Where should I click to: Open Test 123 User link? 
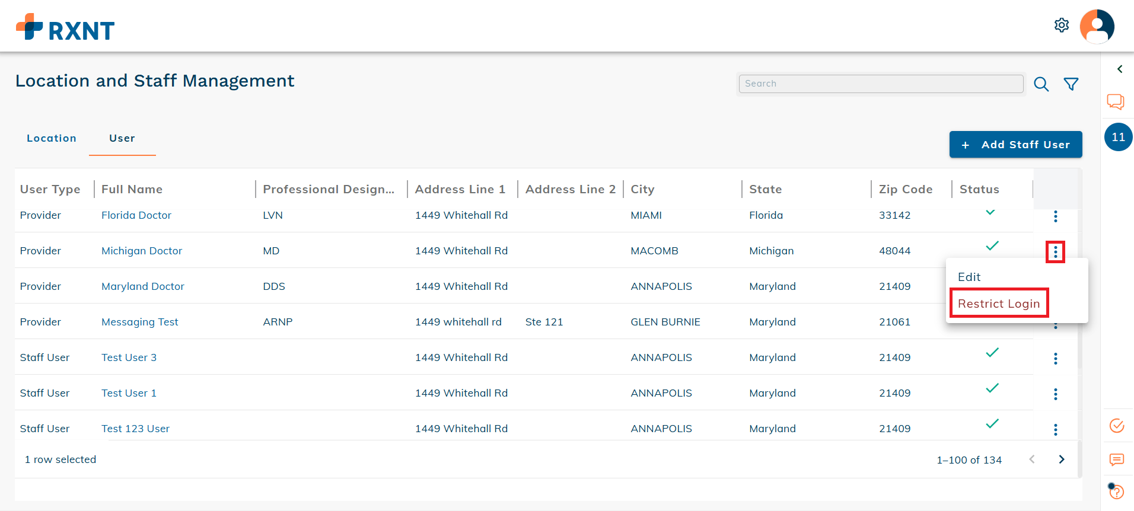point(136,429)
